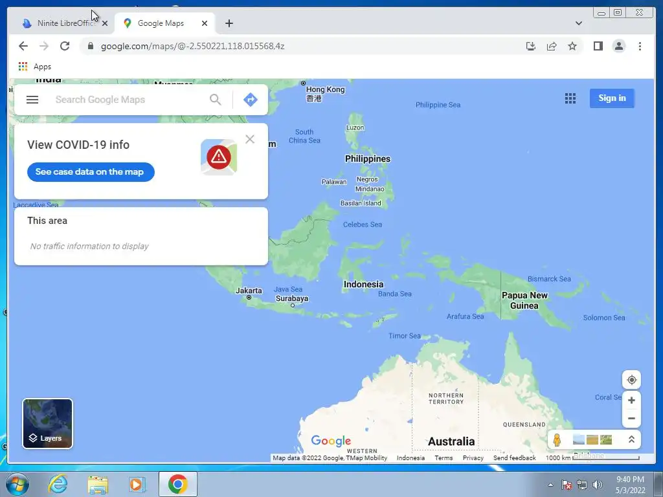Click the search magnifier icon
The image size is (663, 497).
tap(215, 100)
